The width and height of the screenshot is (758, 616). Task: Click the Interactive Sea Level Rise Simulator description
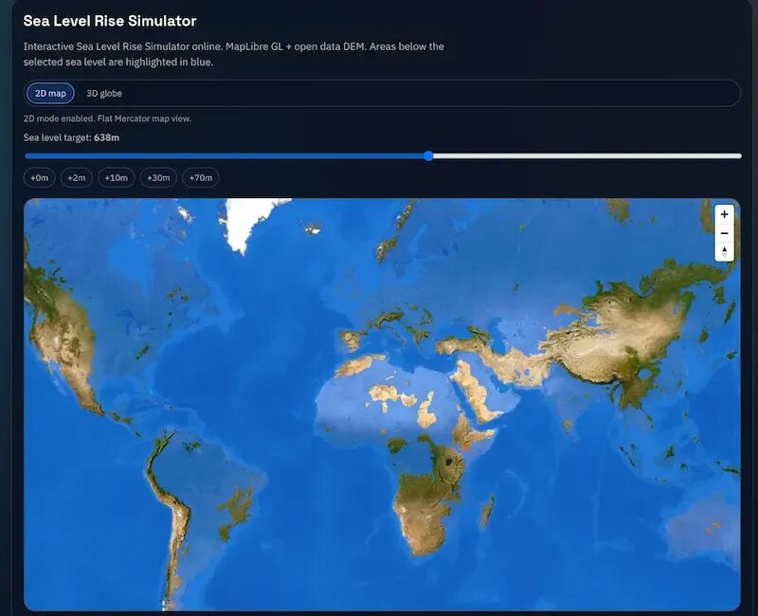coord(233,54)
